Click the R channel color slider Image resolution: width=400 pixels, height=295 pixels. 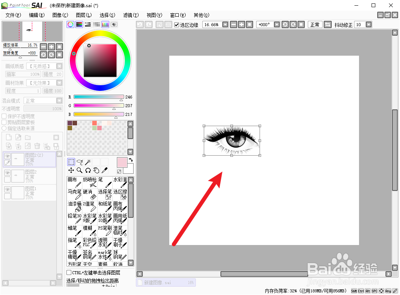pos(99,97)
